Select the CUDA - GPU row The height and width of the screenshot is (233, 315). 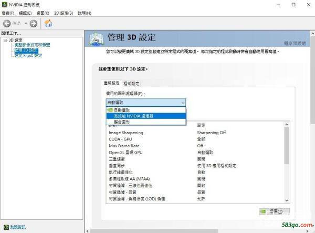(x=195, y=139)
